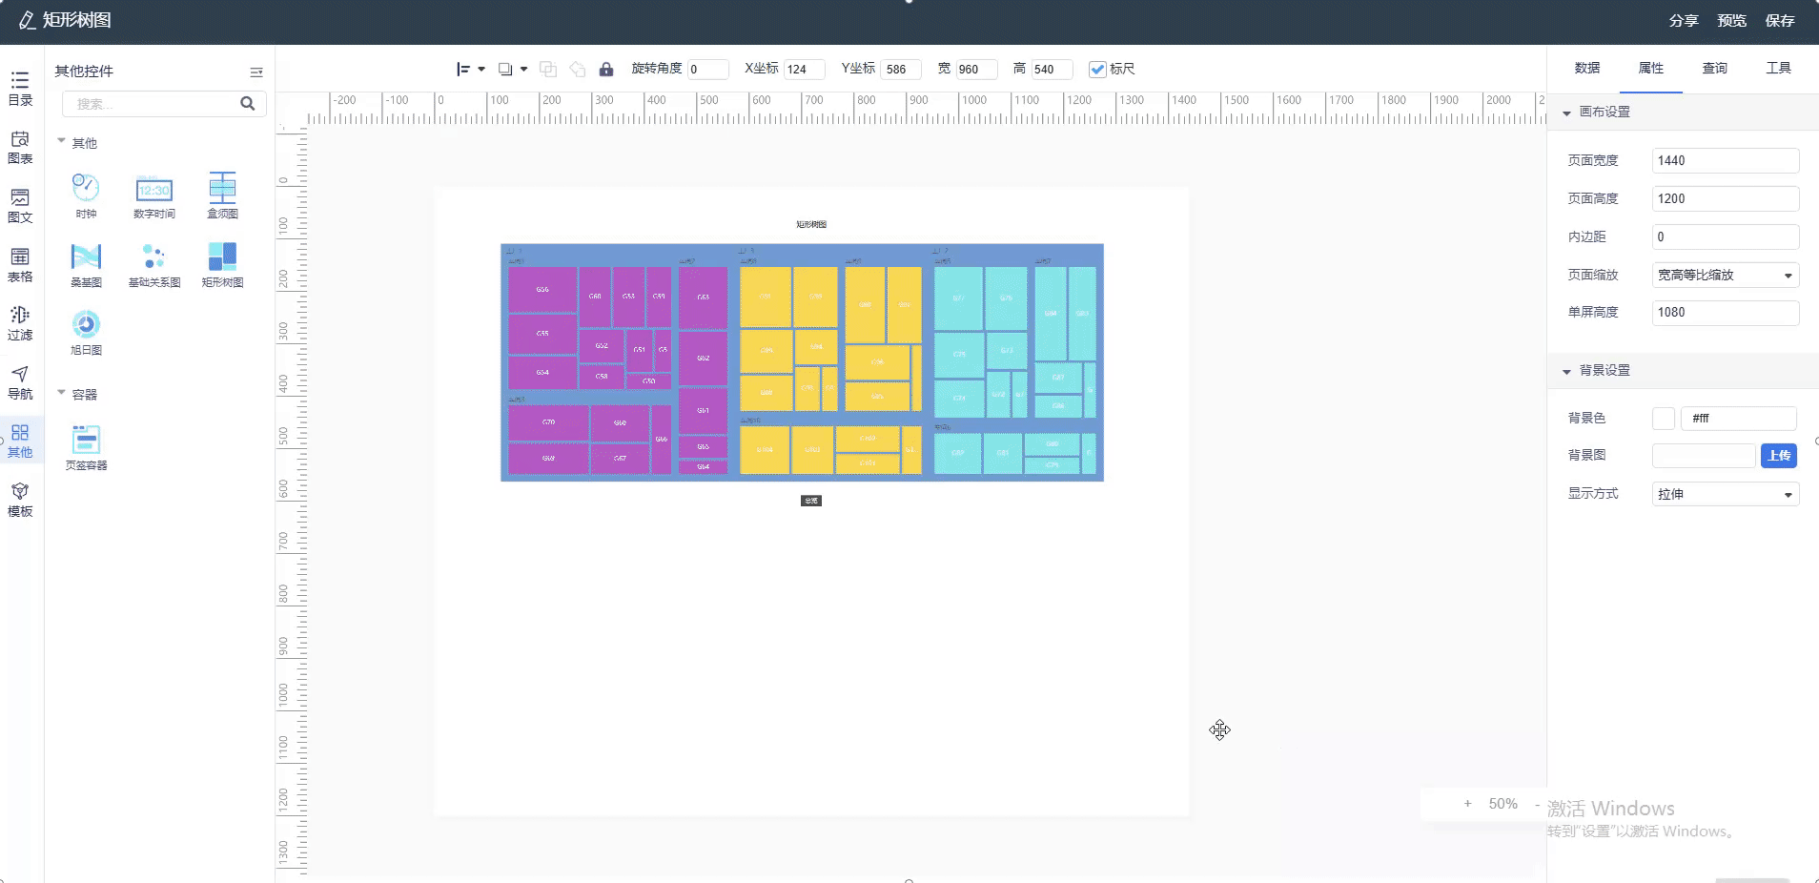Click the Y坐标 input field
The image size is (1819, 883).
pos(901,69)
